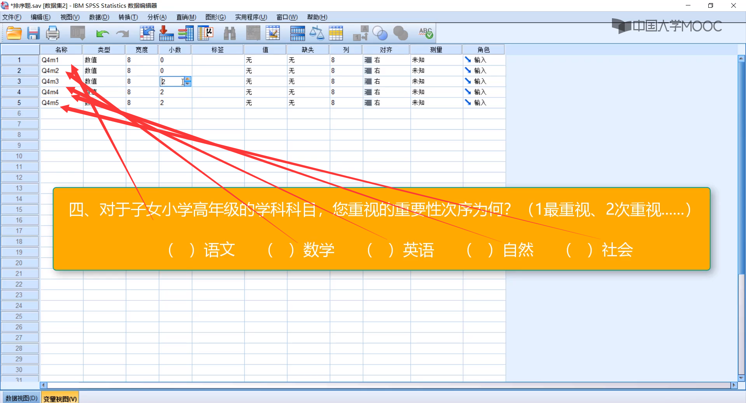
Task: Open the 图形(G) menu
Action: point(215,17)
